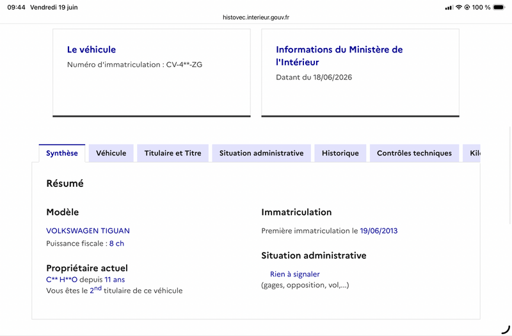Click '(gages, opposition, vol,...)' note

(305, 285)
